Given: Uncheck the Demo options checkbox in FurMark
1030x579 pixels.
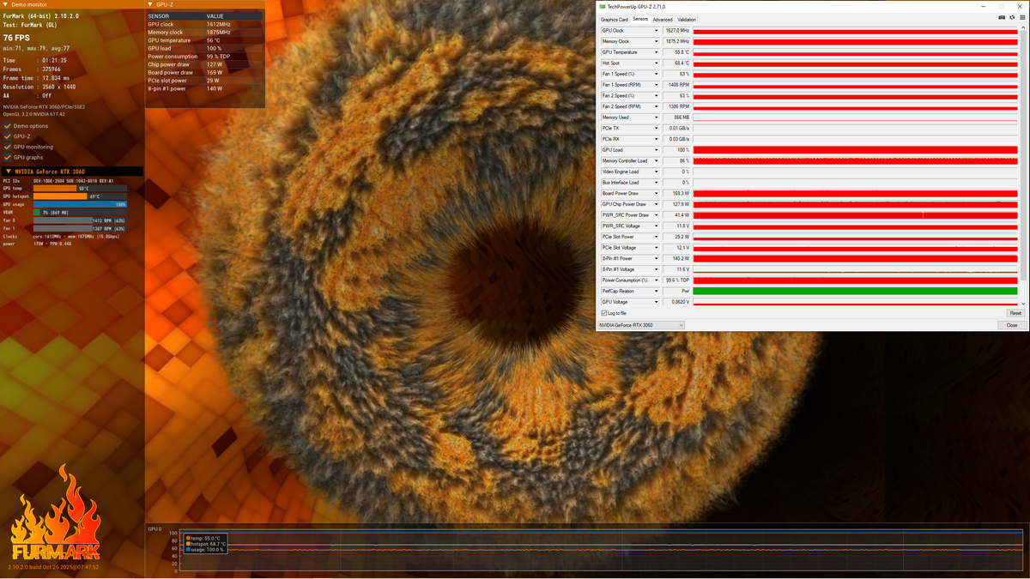Looking at the screenshot, I should (x=8, y=126).
